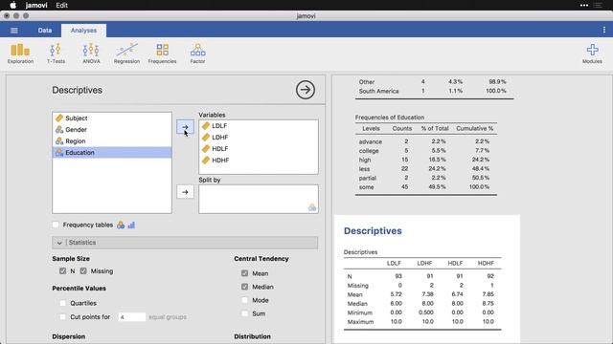Click the Maximum row label in results
The height and width of the screenshot is (344, 613).
coord(360,322)
